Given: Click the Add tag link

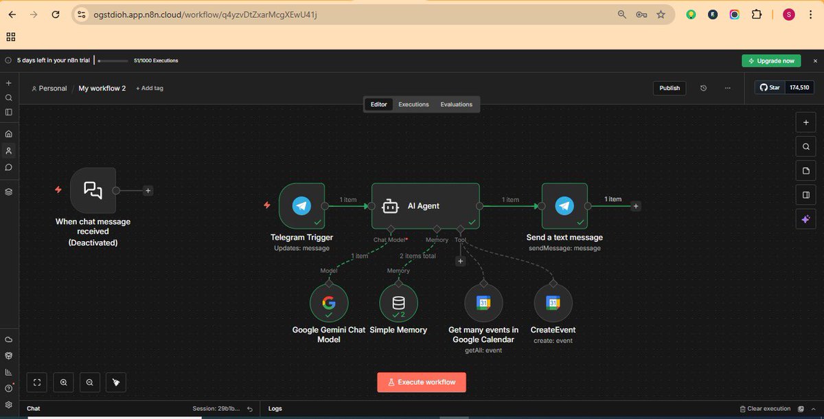Looking at the screenshot, I should pos(150,88).
